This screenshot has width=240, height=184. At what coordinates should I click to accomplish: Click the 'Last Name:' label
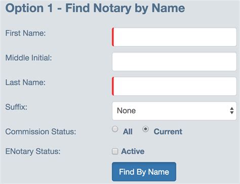[x=25, y=82]
